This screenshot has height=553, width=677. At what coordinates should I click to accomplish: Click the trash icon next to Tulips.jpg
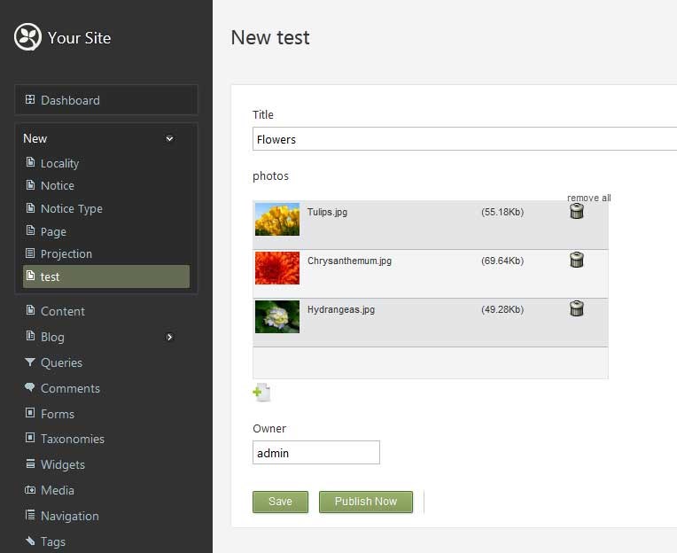[577, 211]
